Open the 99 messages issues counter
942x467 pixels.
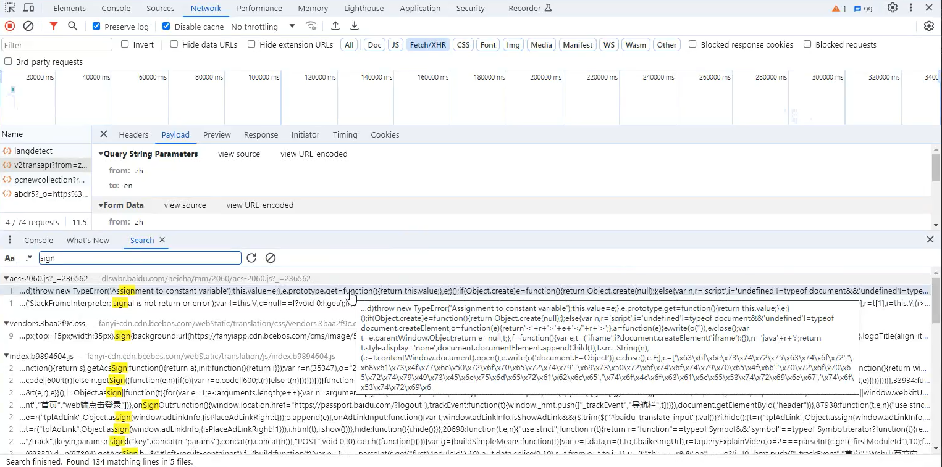point(863,9)
